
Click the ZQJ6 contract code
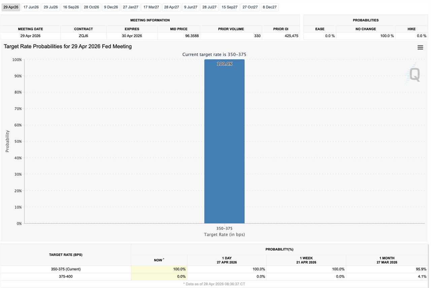84,35
